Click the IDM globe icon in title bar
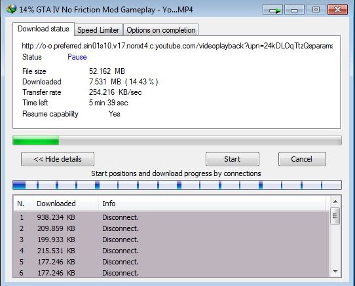The width and height of the screenshot is (355, 286). pyautogui.click(x=12, y=9)
